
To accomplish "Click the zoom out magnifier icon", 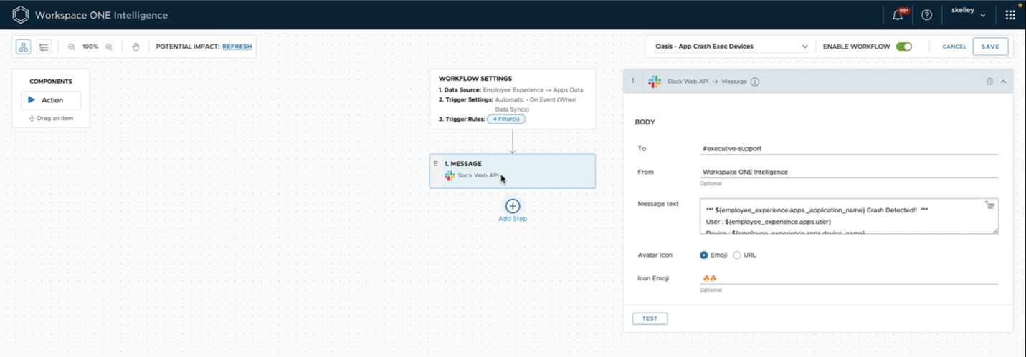I will coord(72,47).
